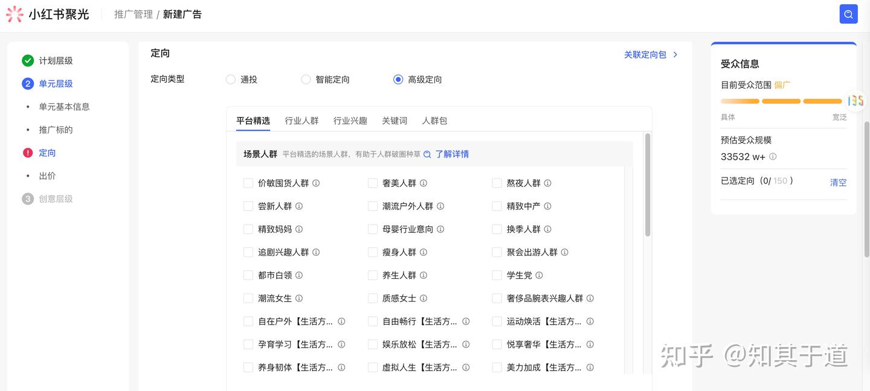Switch to the 行业兴趣 tab
Screen dimensions: 870x391
350,121
